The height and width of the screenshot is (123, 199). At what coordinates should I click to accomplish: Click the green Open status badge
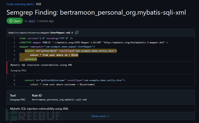[14, 21]
